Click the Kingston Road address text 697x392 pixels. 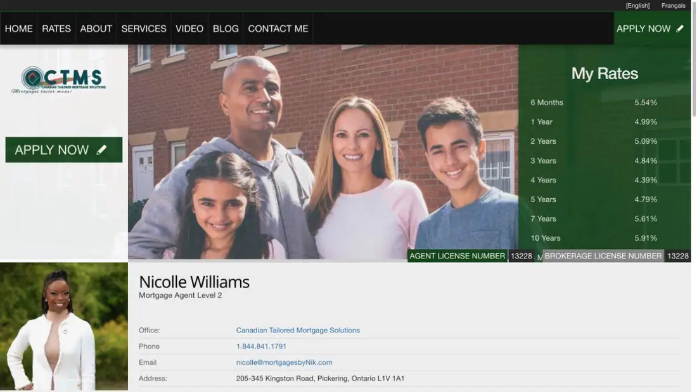[x=320, y=378]
